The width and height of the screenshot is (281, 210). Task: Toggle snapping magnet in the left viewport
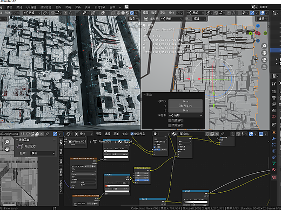click(53, 13)
